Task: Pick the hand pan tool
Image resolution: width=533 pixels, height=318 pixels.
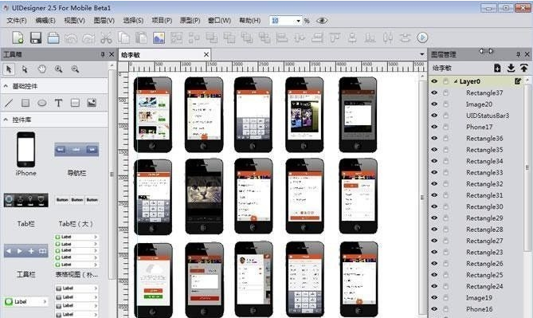Action: click(42, 69)
